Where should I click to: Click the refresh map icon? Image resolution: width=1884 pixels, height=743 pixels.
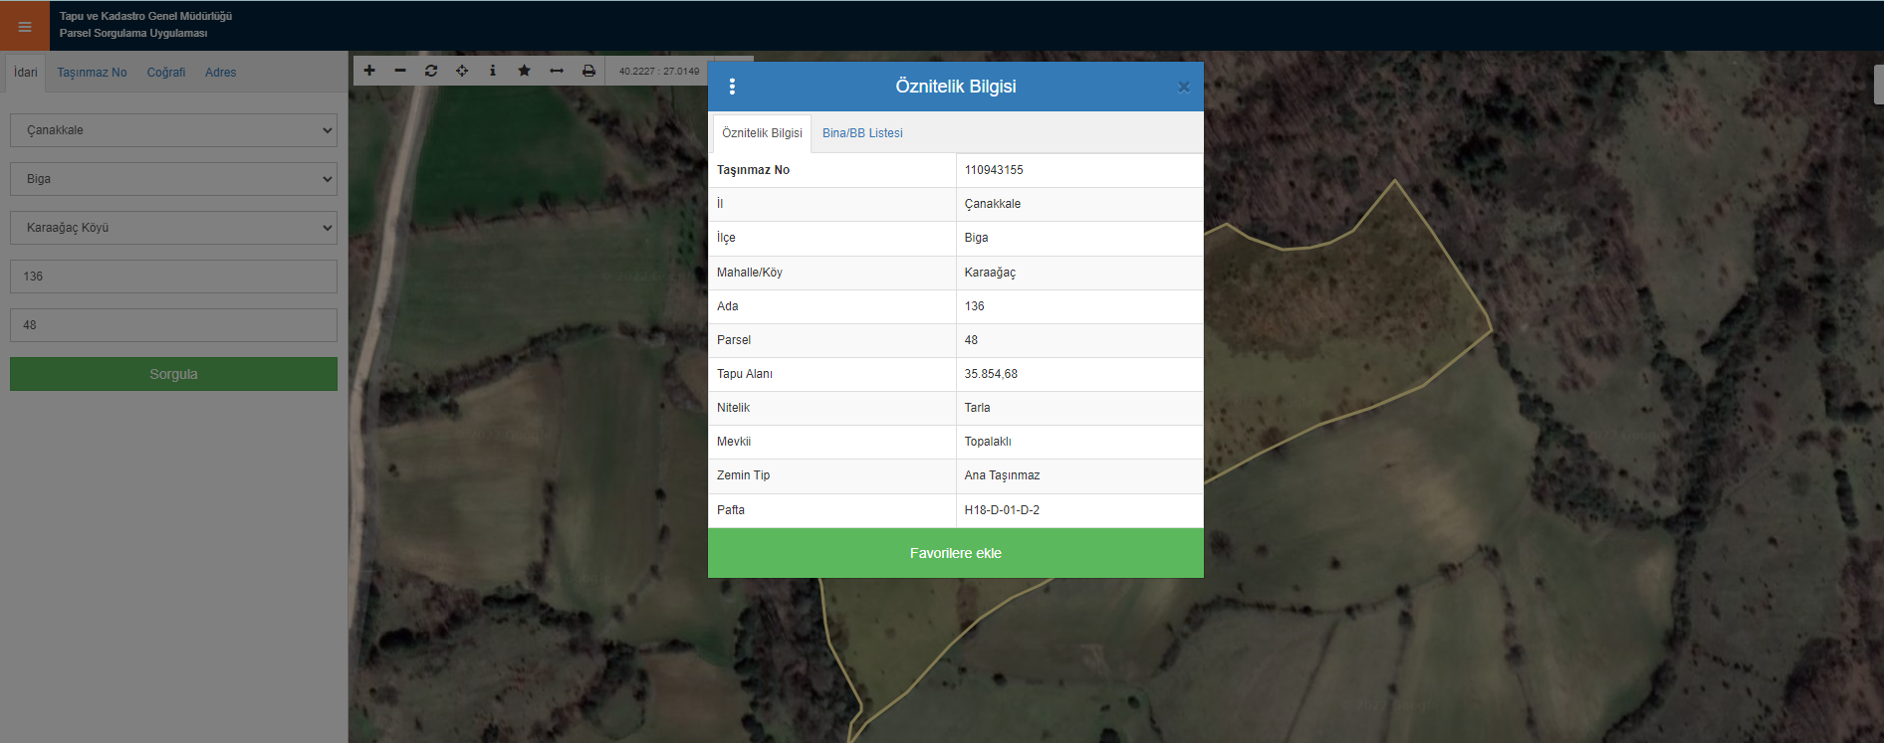tap(431, 71)
